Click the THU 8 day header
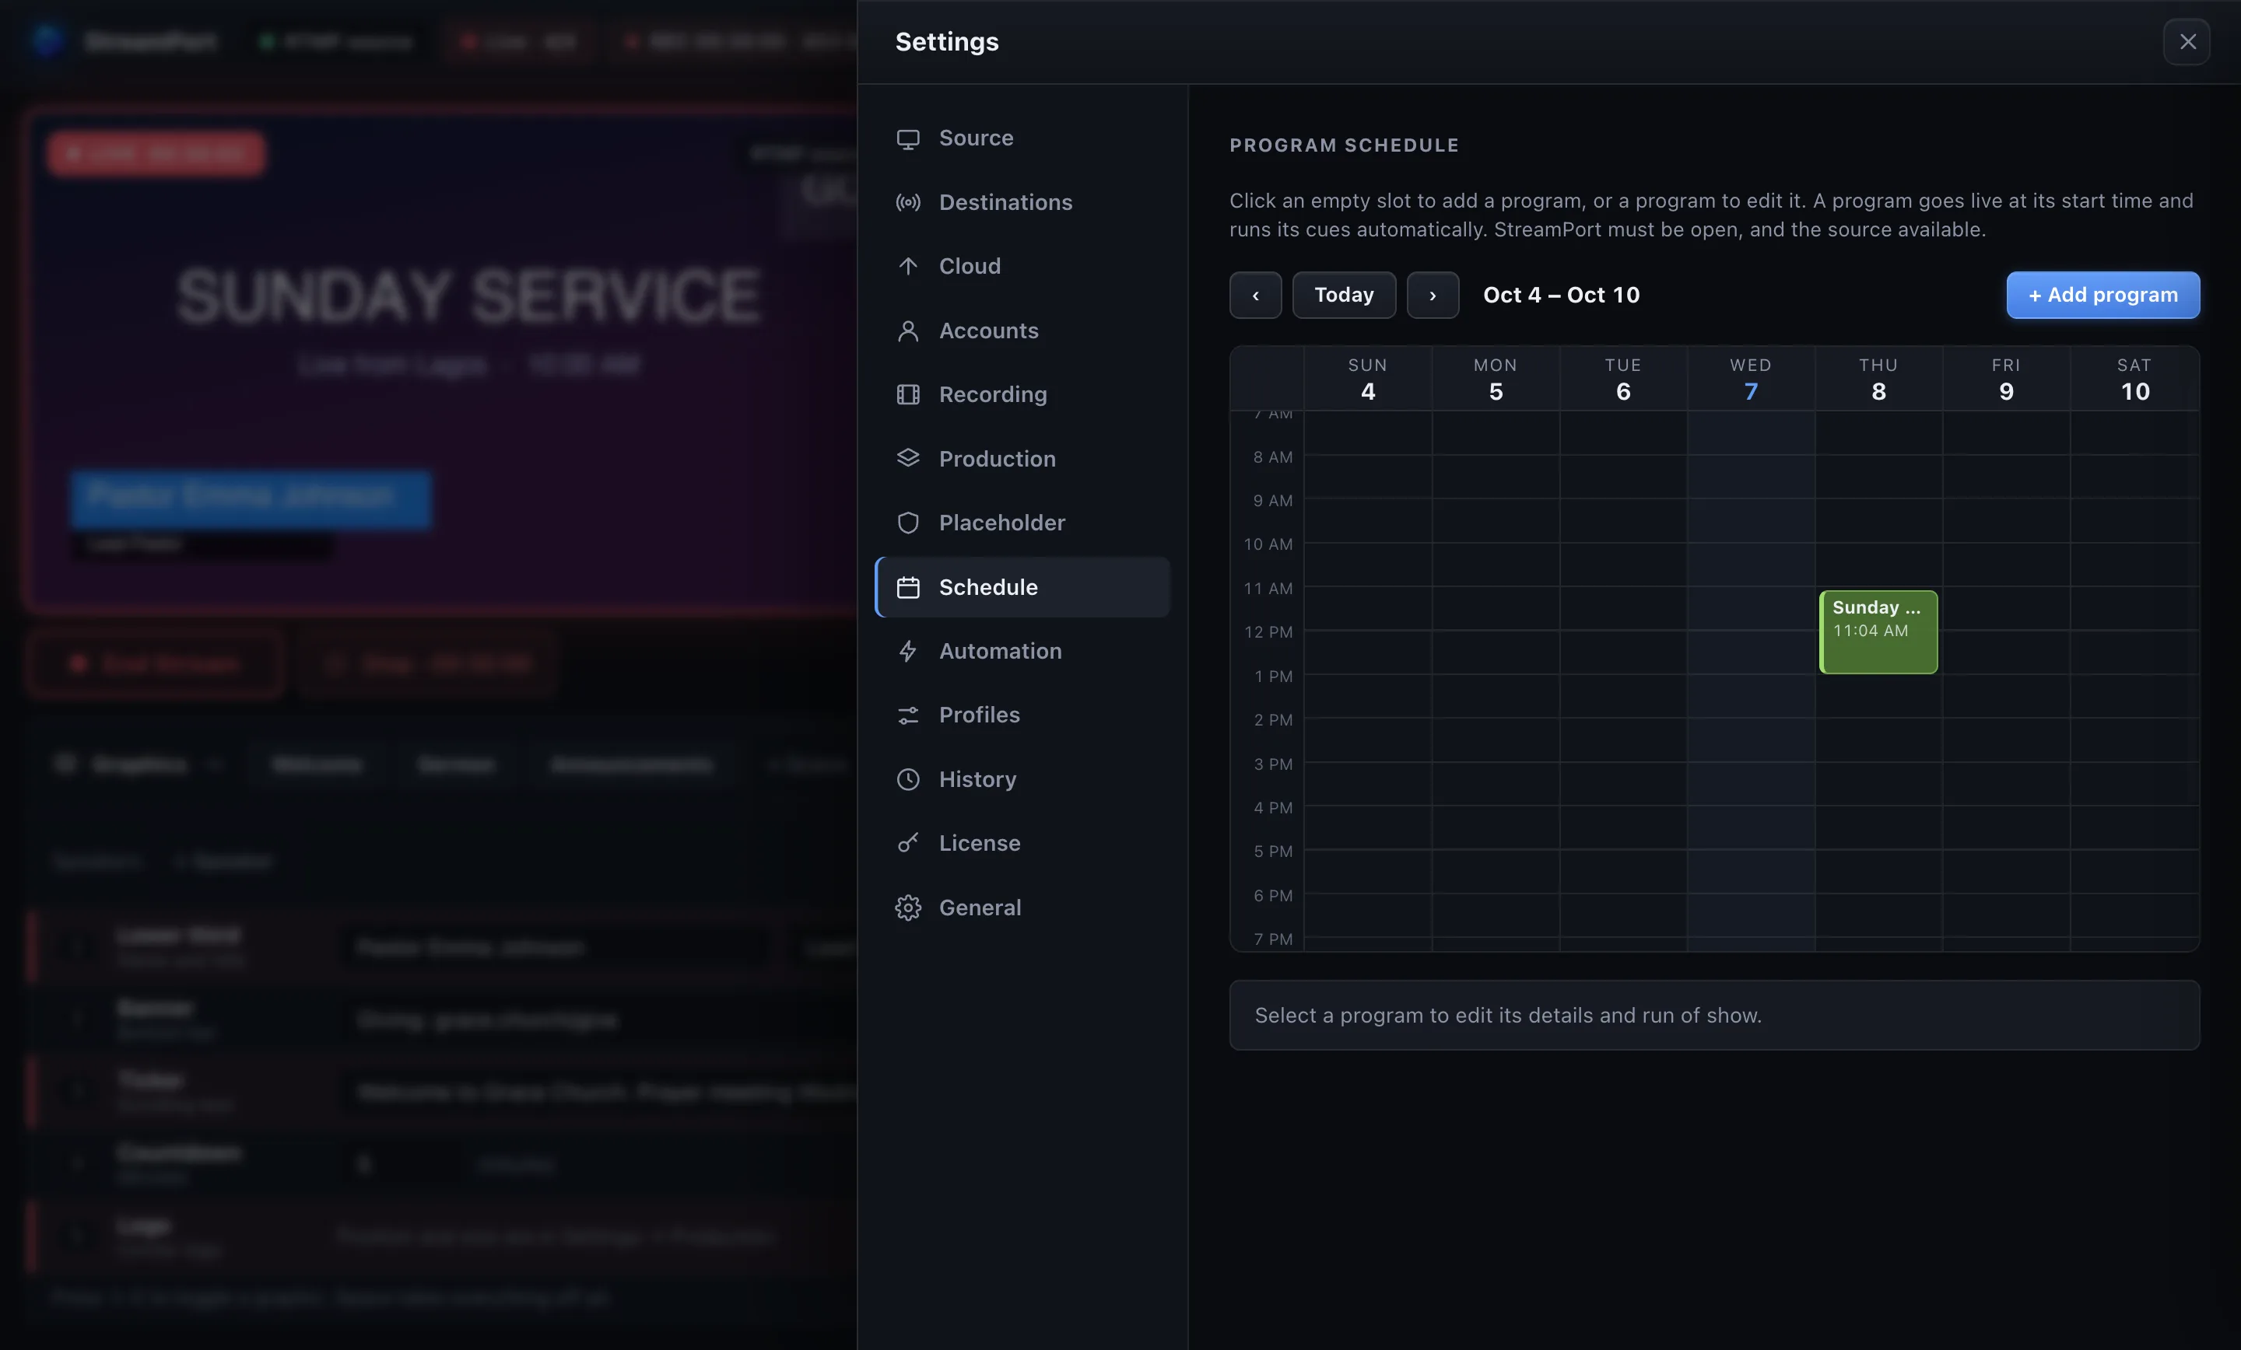 (1878, 379)
